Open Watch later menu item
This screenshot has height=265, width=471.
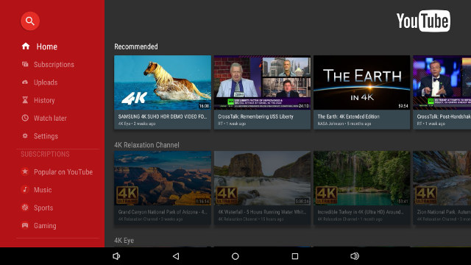click(x=50, y=118)
